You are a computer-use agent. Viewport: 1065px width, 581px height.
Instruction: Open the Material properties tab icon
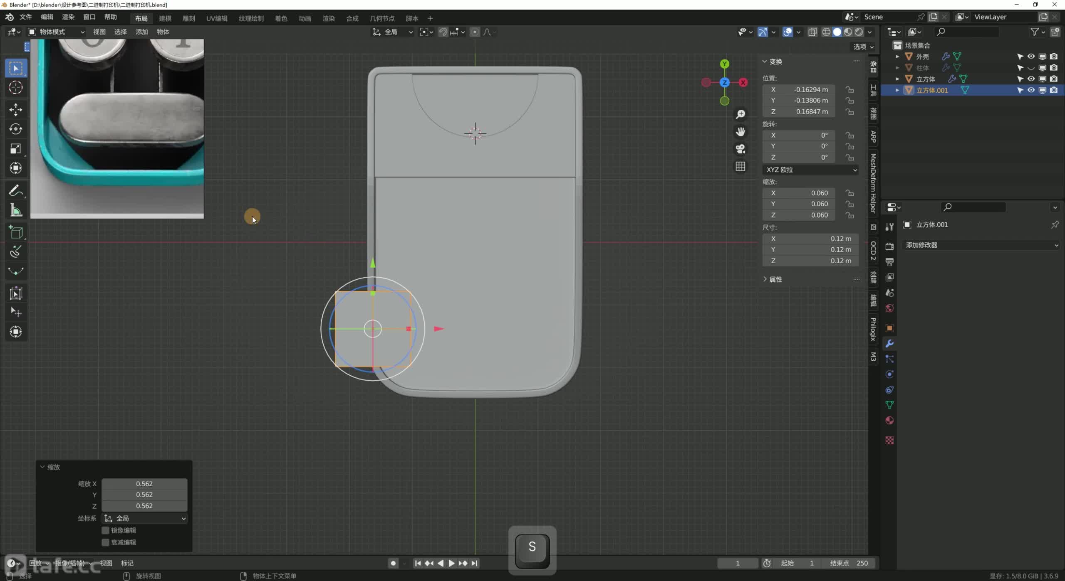889,421
